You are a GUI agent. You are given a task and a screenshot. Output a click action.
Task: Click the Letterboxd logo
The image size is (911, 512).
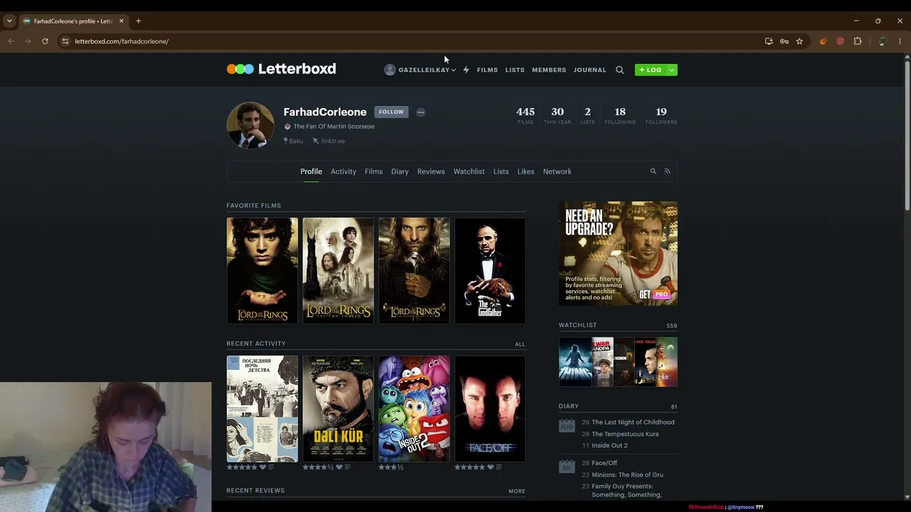(281, 69)
